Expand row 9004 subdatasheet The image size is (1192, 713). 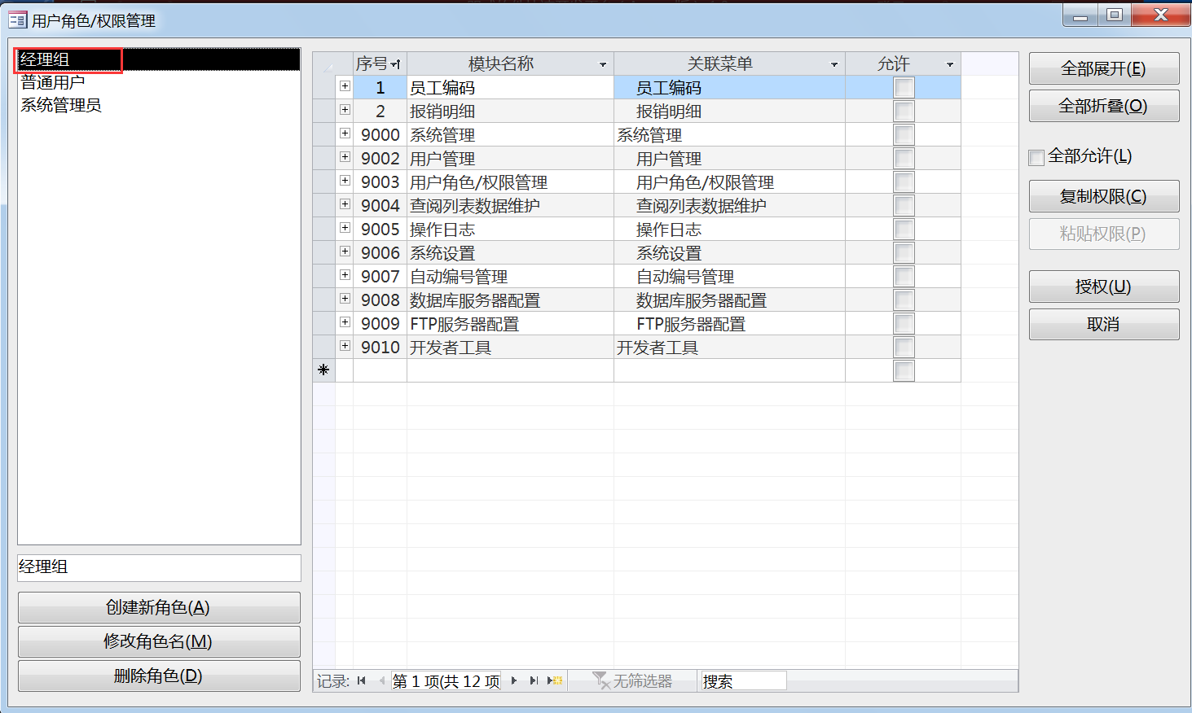click(x=345, y=204)
